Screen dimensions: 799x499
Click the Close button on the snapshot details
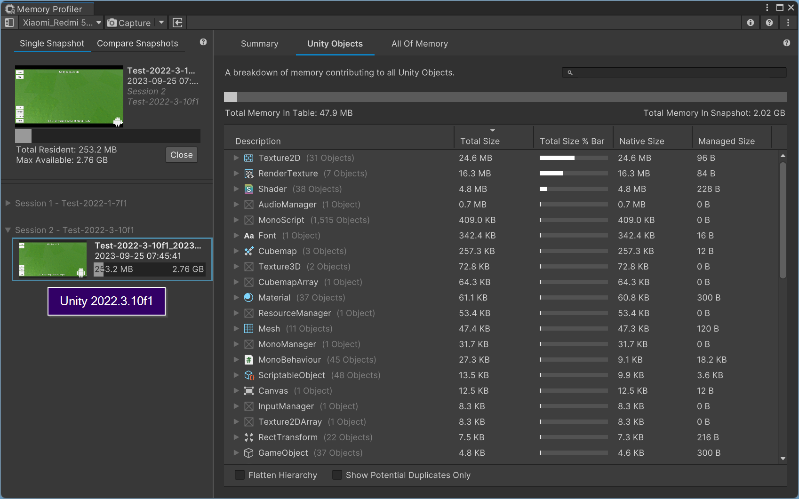point(181,155)
